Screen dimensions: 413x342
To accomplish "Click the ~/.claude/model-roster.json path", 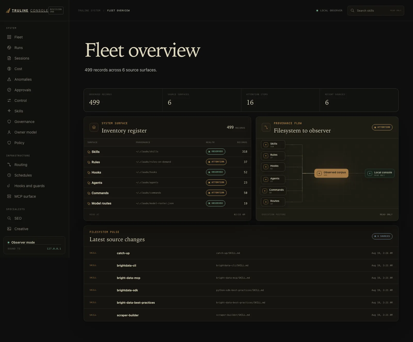I will (x=155, y=203).
